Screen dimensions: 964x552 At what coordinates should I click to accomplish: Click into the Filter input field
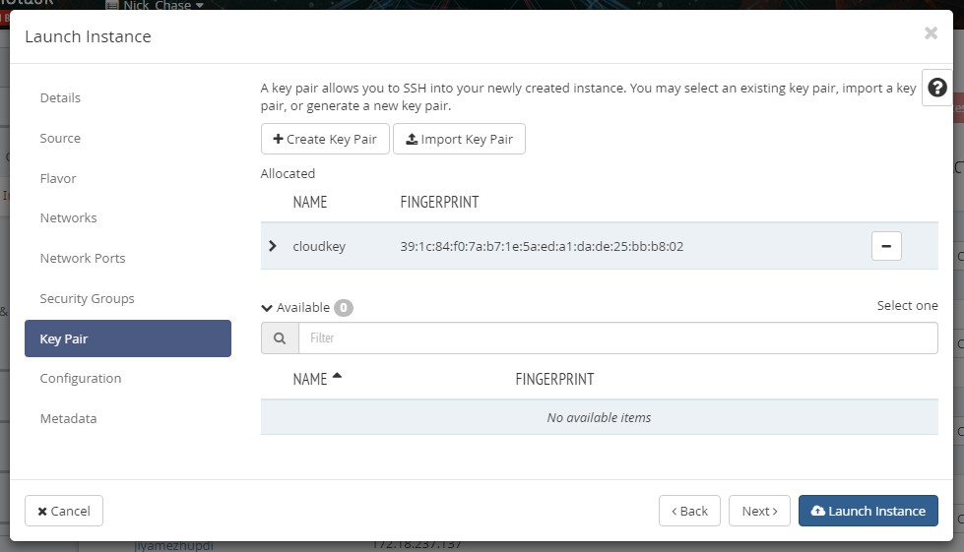click(x=617, y=338)
